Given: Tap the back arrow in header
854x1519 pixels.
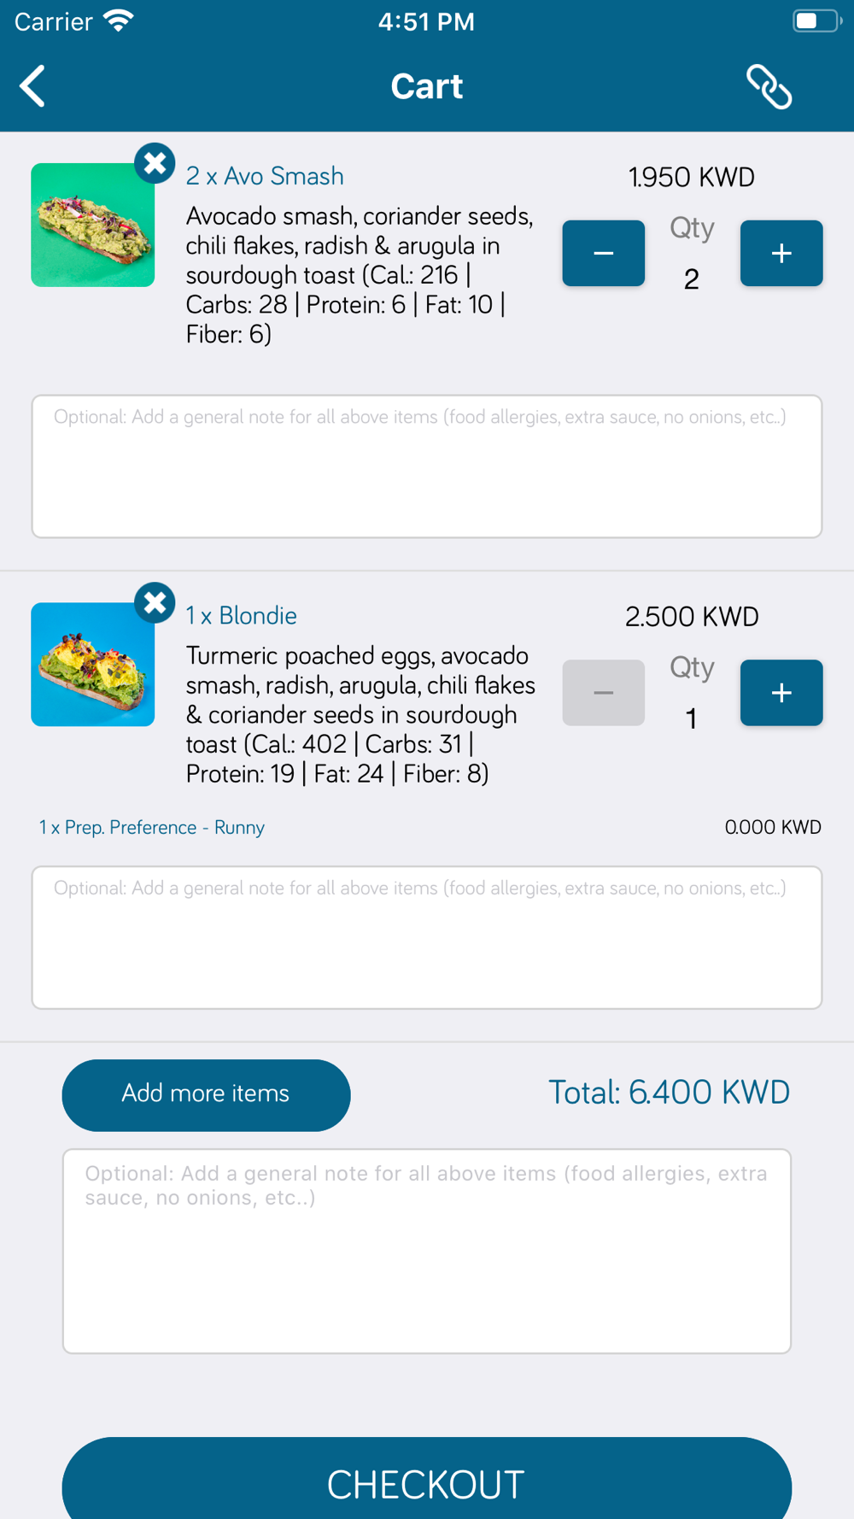Looking at the screenshot, I should (32, 86).
